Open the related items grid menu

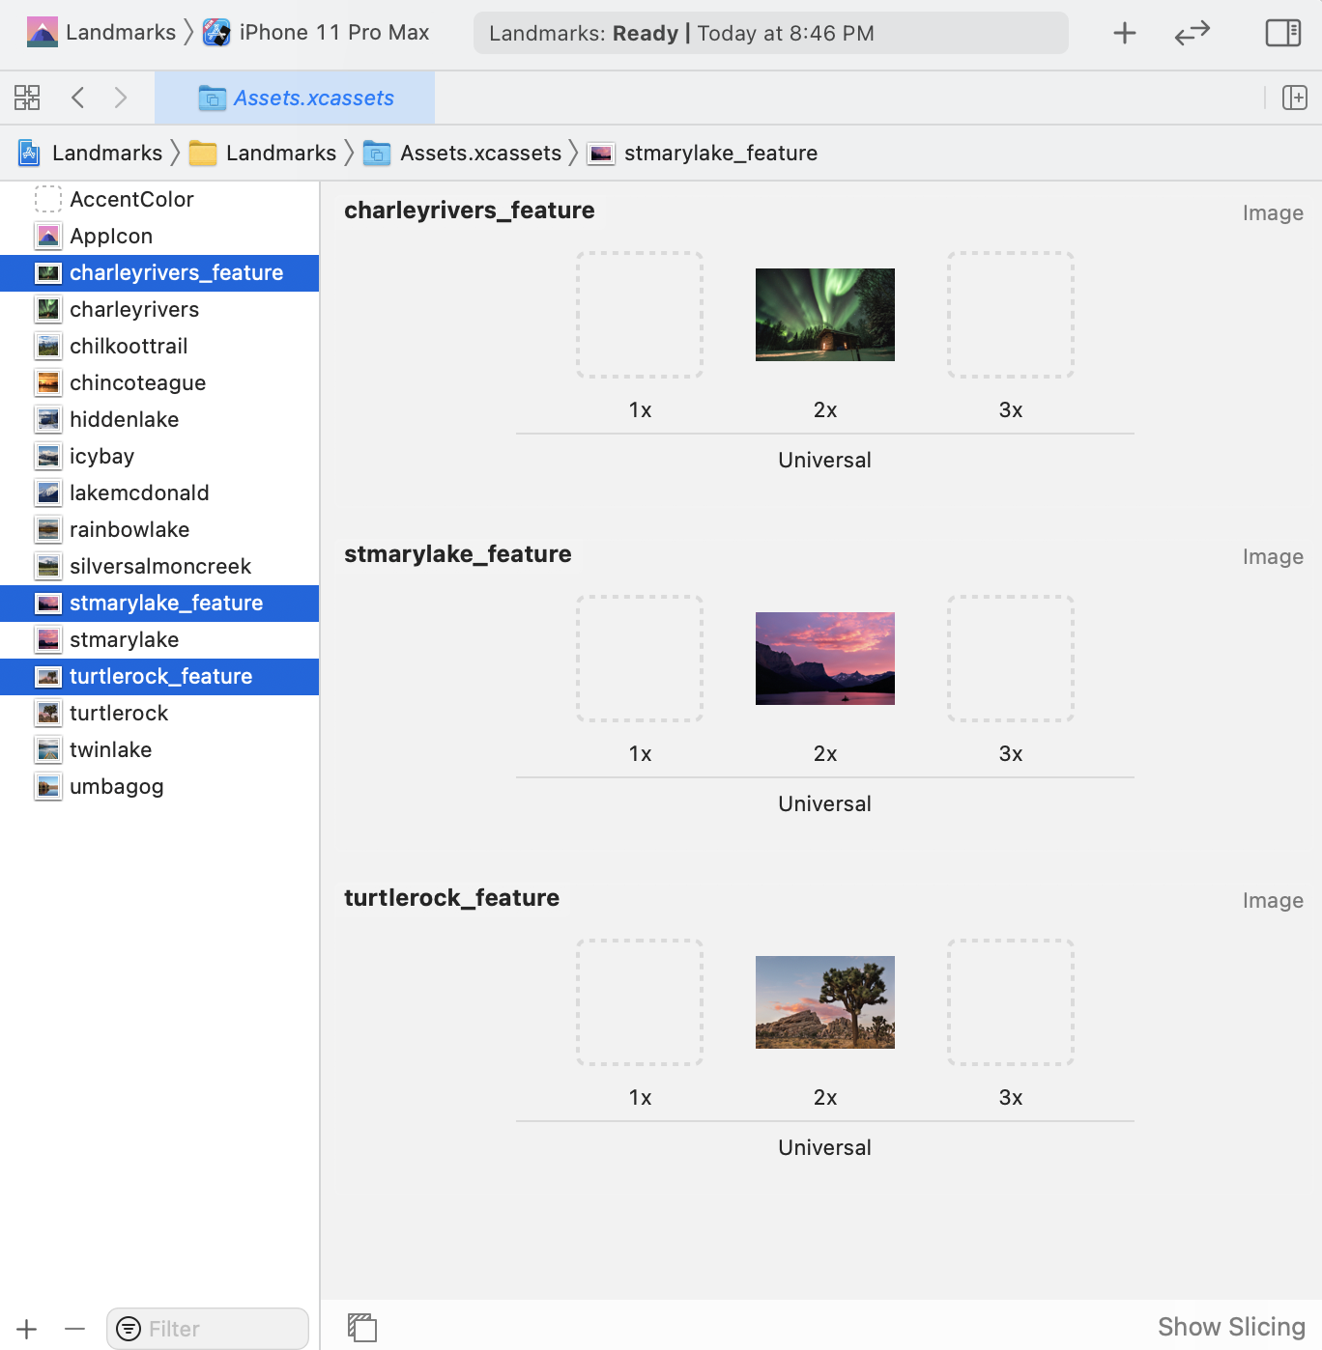[x=27, y=98]
